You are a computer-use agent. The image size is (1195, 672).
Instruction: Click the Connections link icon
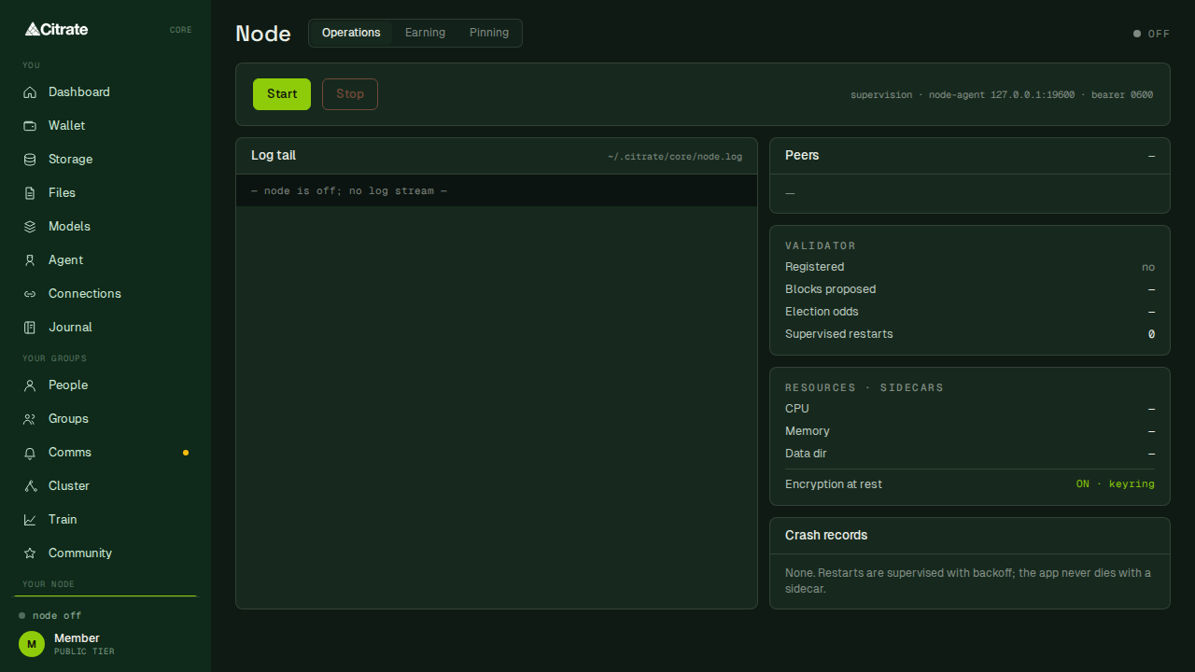coord(30,294)
